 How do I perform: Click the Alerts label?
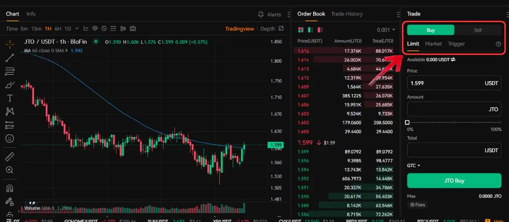(274, 15)
